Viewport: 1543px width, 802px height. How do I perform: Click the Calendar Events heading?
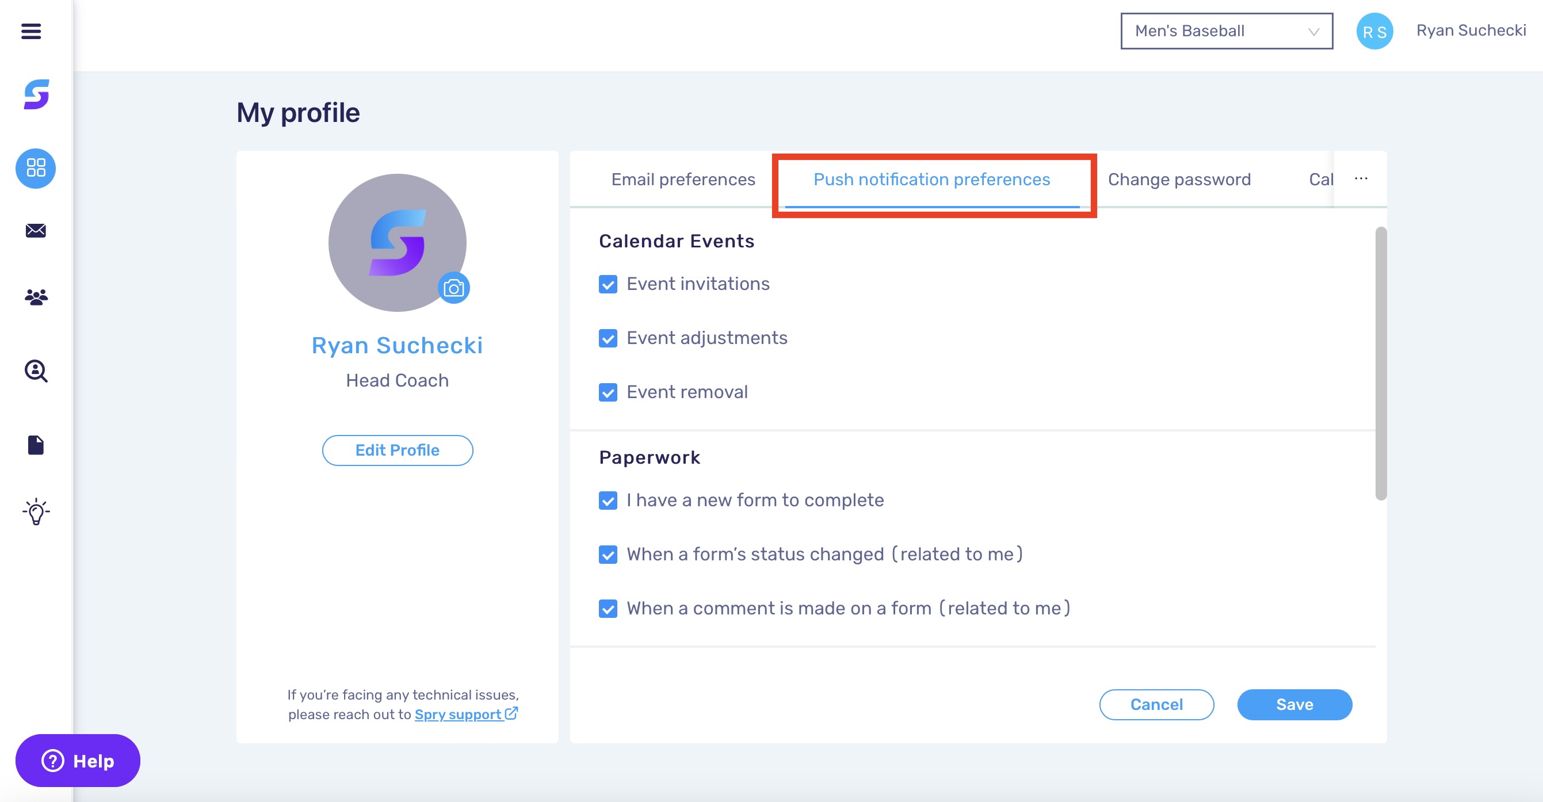[676, 241]
